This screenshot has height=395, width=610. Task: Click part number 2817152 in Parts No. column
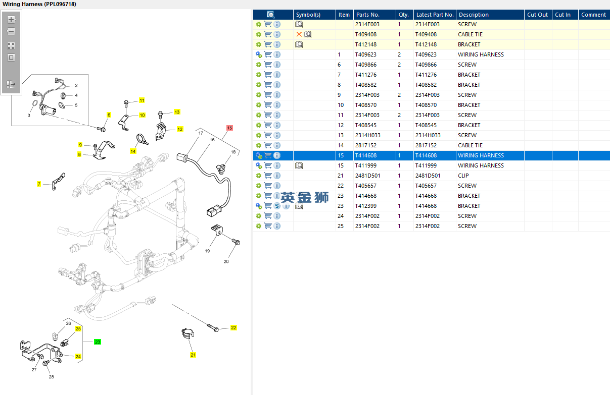(365, 145)
